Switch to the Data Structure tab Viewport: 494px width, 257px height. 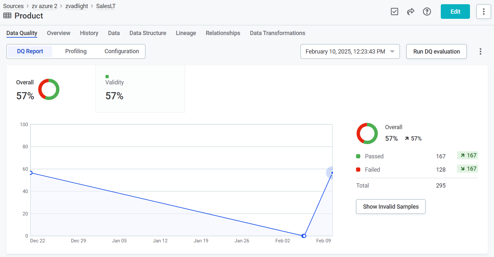coord(148,33)
